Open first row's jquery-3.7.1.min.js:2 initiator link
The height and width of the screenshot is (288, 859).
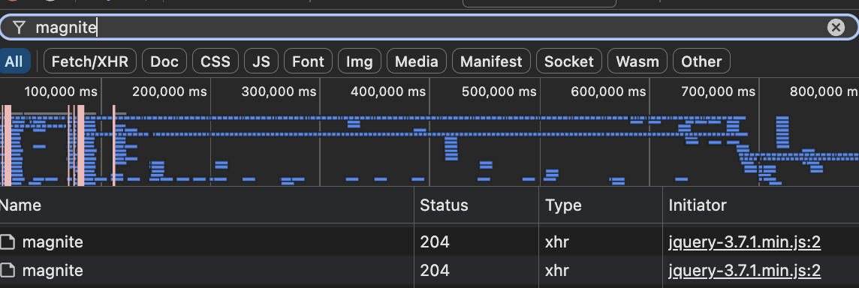click(x=745, y=241)
